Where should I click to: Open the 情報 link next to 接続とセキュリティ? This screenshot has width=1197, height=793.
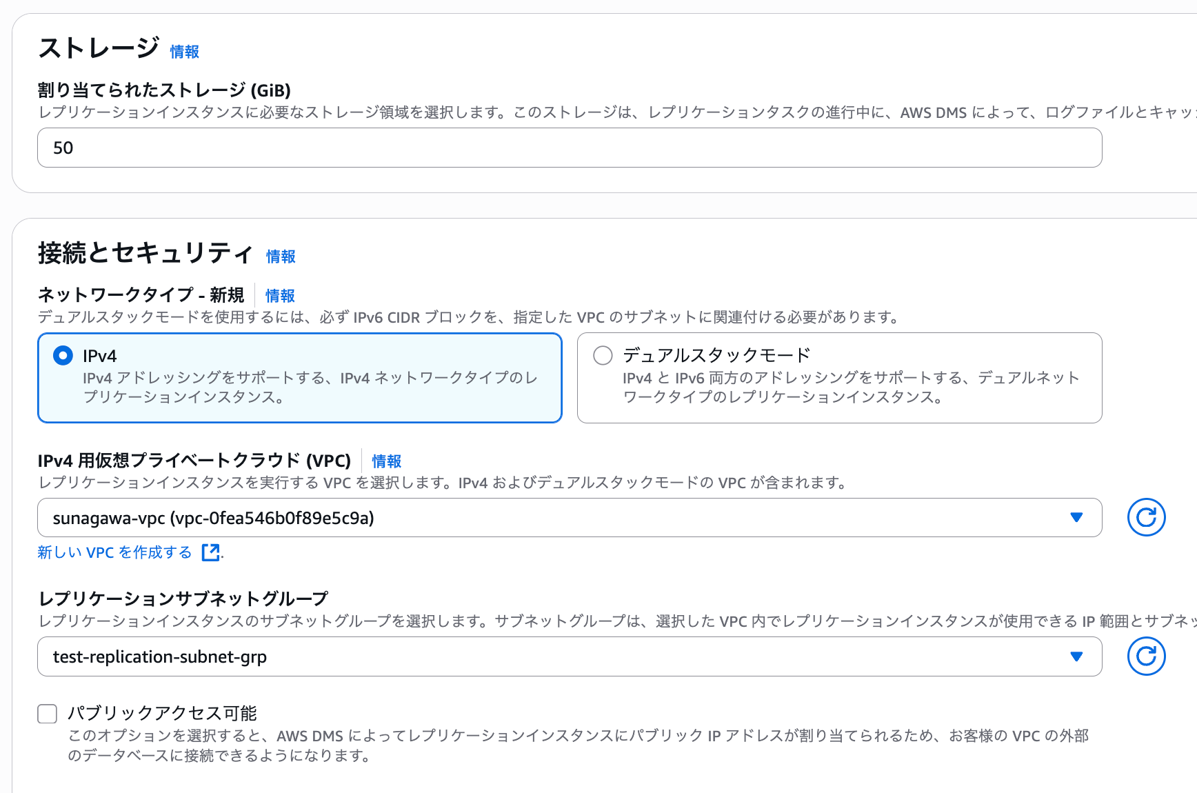pyautogui.click(x=281, y=257)
